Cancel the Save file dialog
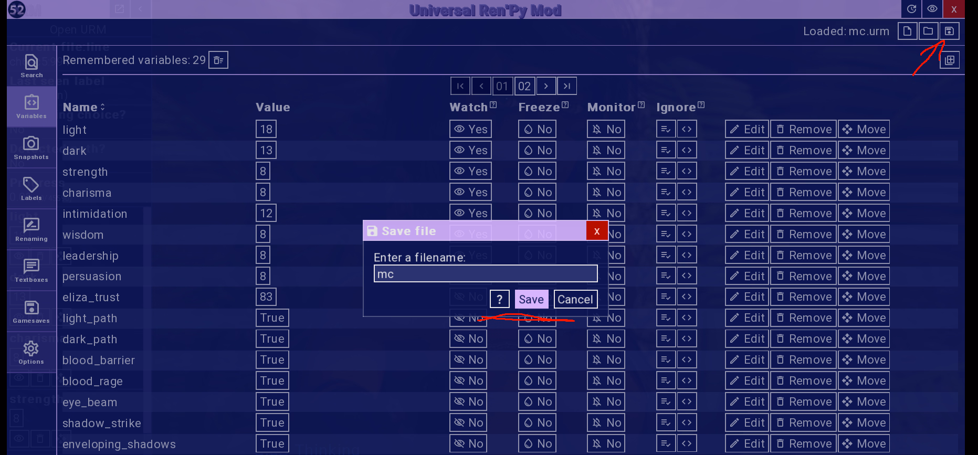The width and height of the screenshot is (978, 455). [x=575, y=299]
